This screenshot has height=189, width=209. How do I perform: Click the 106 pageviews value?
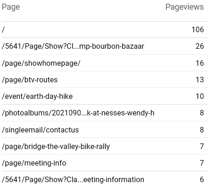[198, 29]
